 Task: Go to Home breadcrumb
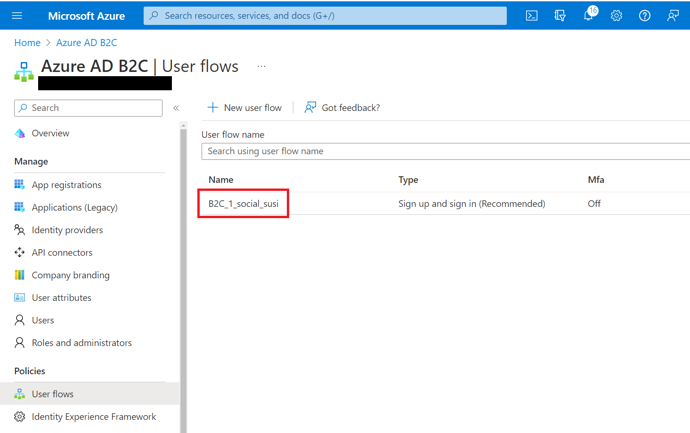27,43
